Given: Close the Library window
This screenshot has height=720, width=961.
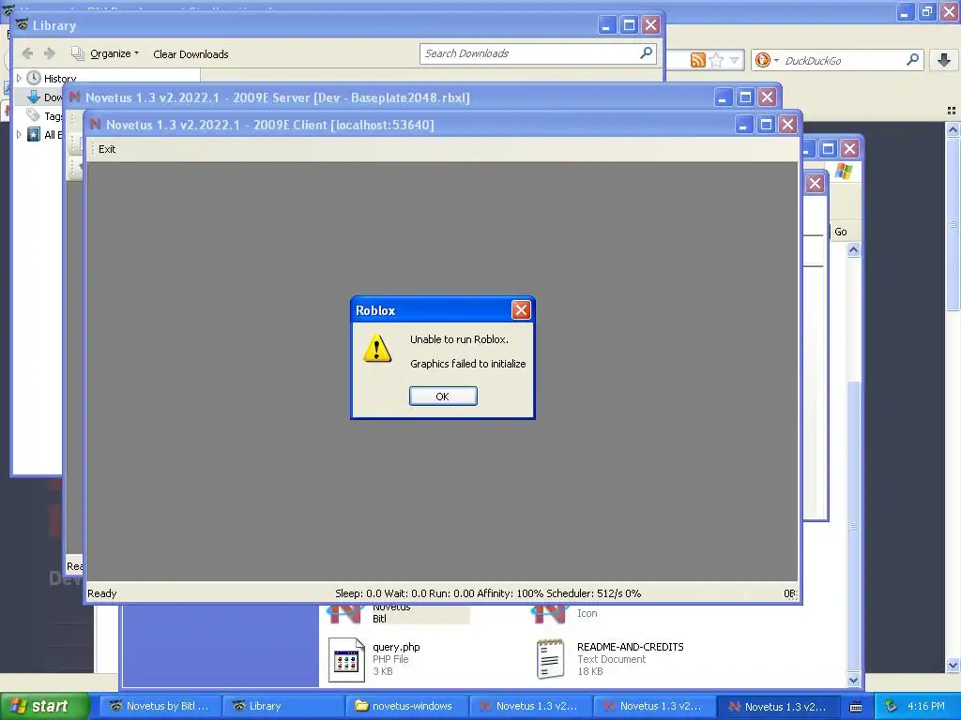Looking at the screenshot, I should coord(651,25).
